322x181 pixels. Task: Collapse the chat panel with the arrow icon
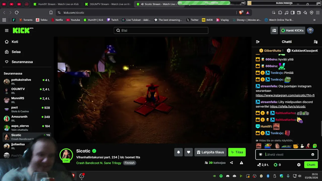click(x=258, y=42)
